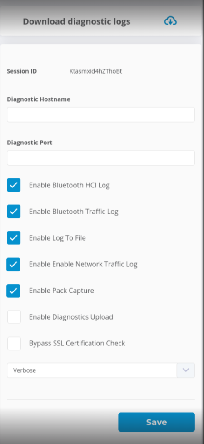Turn off Enable Pack Capture
Image resolution: width=204 pixels, height=444 pixels.
(x=13, y=291)
